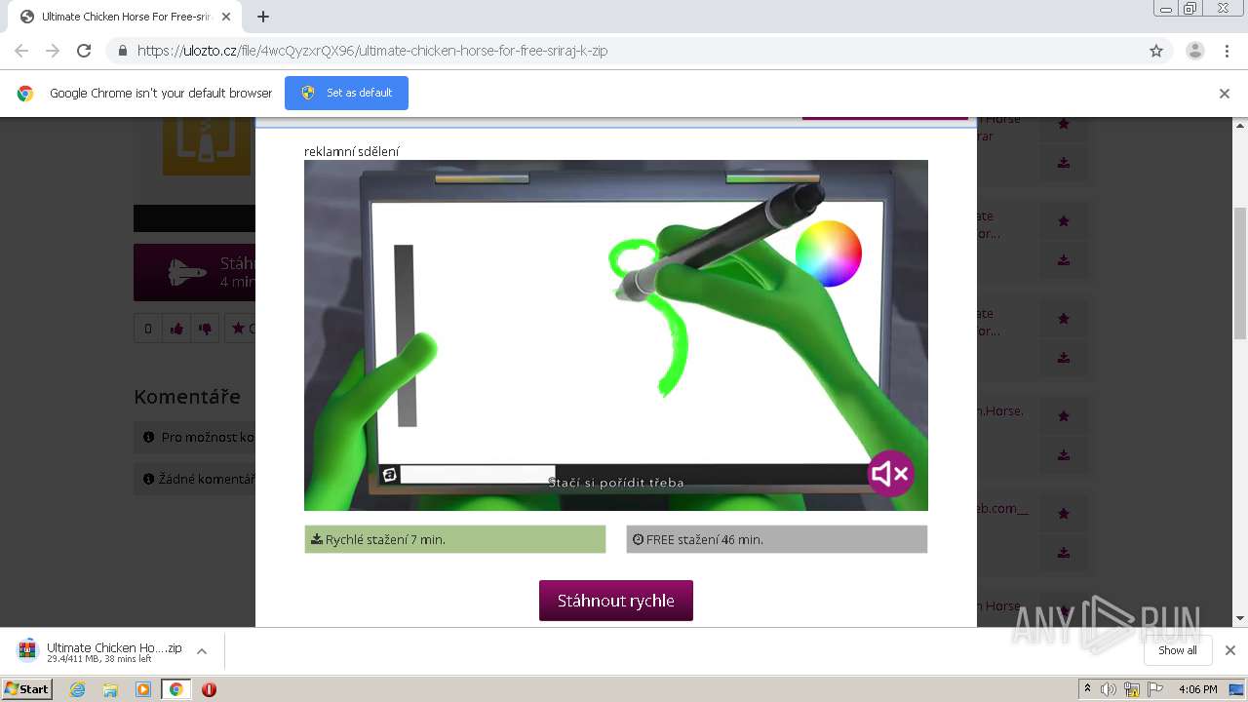Reload the current page
This screenshot has width=1248, height=702.
click(x=84, y=51)
